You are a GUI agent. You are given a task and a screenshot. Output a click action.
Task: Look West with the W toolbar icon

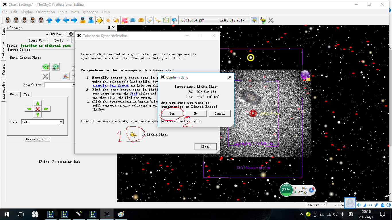[33, 20]
